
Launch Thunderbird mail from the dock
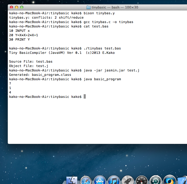tap(170, 180)
